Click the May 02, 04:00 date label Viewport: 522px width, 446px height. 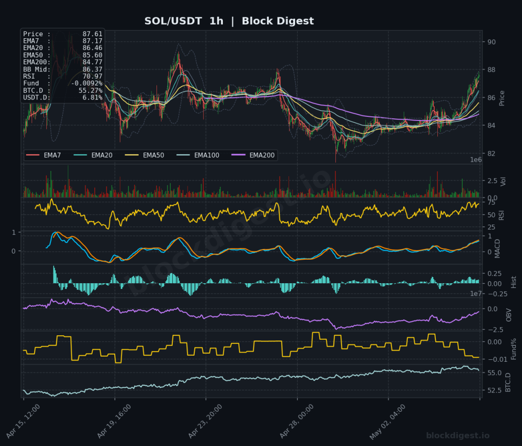(x=387, y=422)
